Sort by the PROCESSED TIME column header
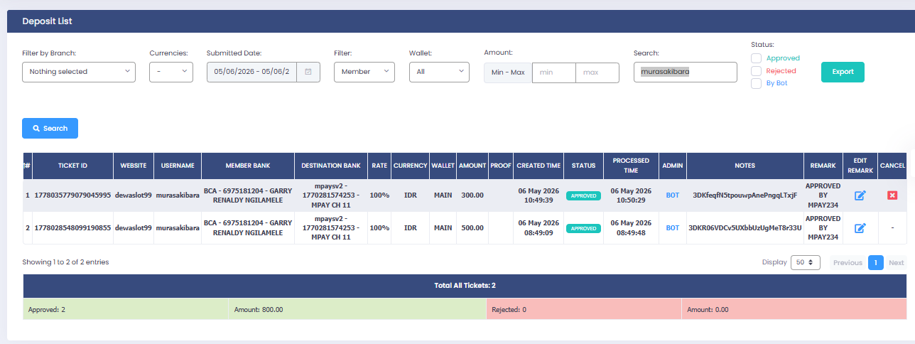This screenshot has height=344, width=915. [631, 166]
